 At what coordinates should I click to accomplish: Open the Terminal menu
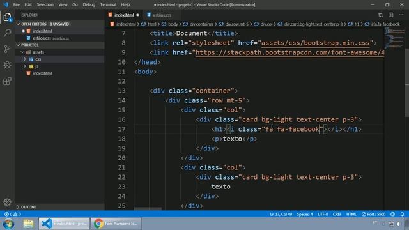tap(108, 4)
